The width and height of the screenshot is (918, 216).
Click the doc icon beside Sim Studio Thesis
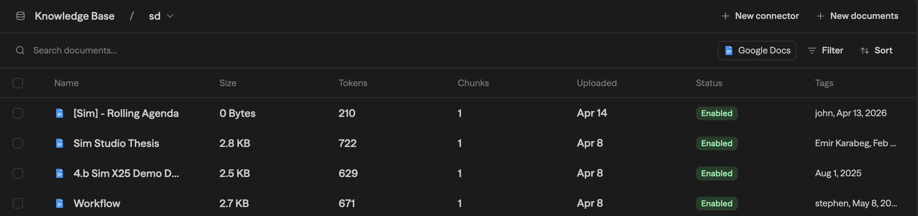[x=60, y=143]
